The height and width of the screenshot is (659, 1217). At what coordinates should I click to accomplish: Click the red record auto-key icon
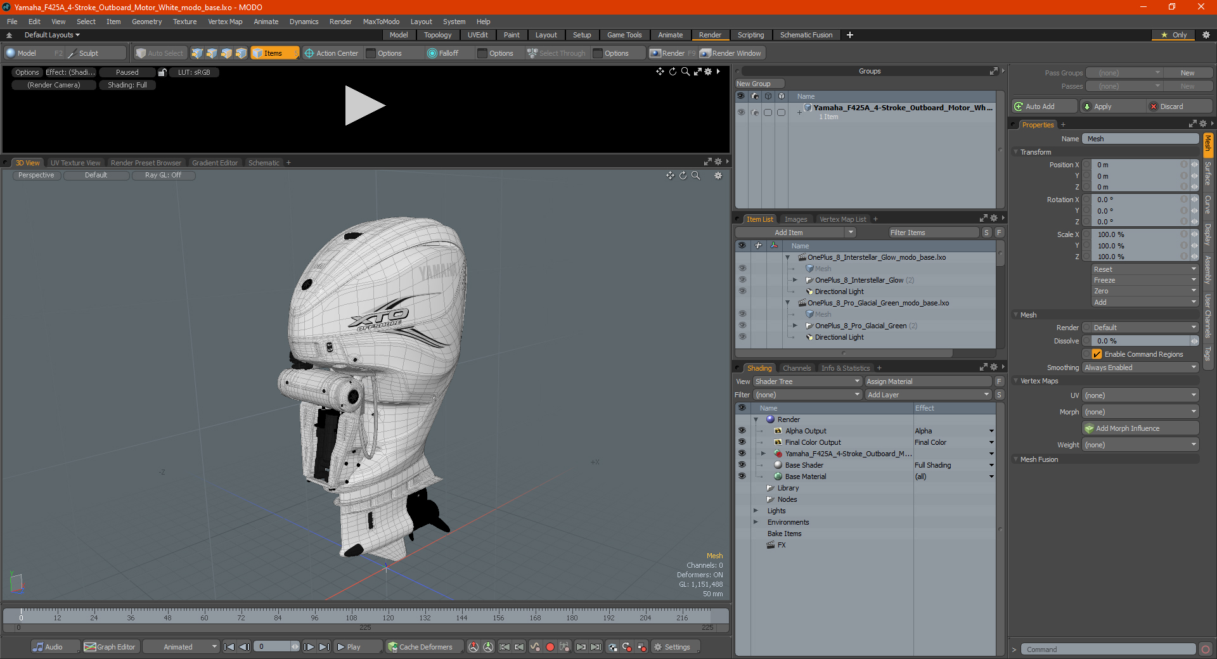[x=550, y=647]
